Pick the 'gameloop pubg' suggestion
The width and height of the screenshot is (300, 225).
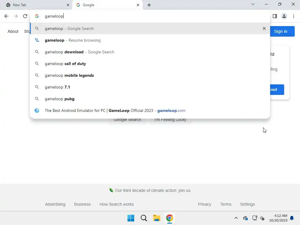(150, 99)
